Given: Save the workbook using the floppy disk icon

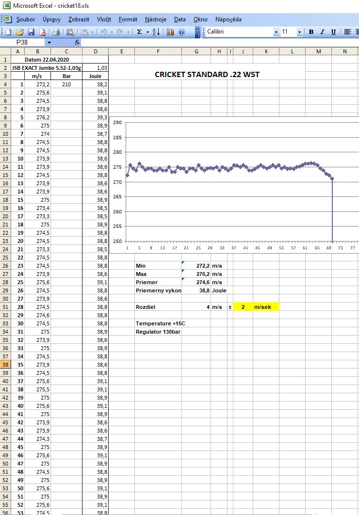Looking at the screenshot, I should point(31,32).
